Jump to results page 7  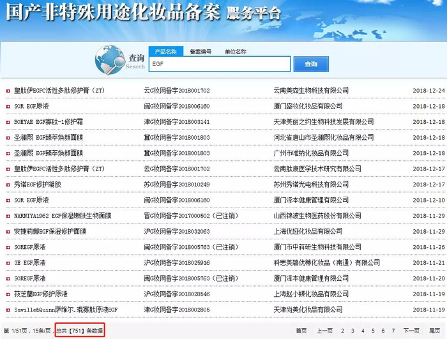pyautogui.click(x=393, y=331)
